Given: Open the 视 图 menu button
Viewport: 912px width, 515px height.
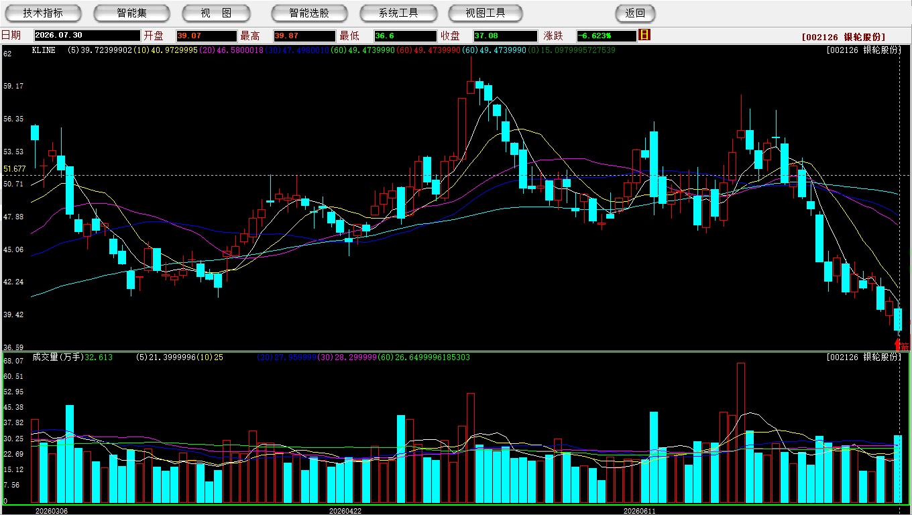Looking at the screenshot, I should 216,13.
